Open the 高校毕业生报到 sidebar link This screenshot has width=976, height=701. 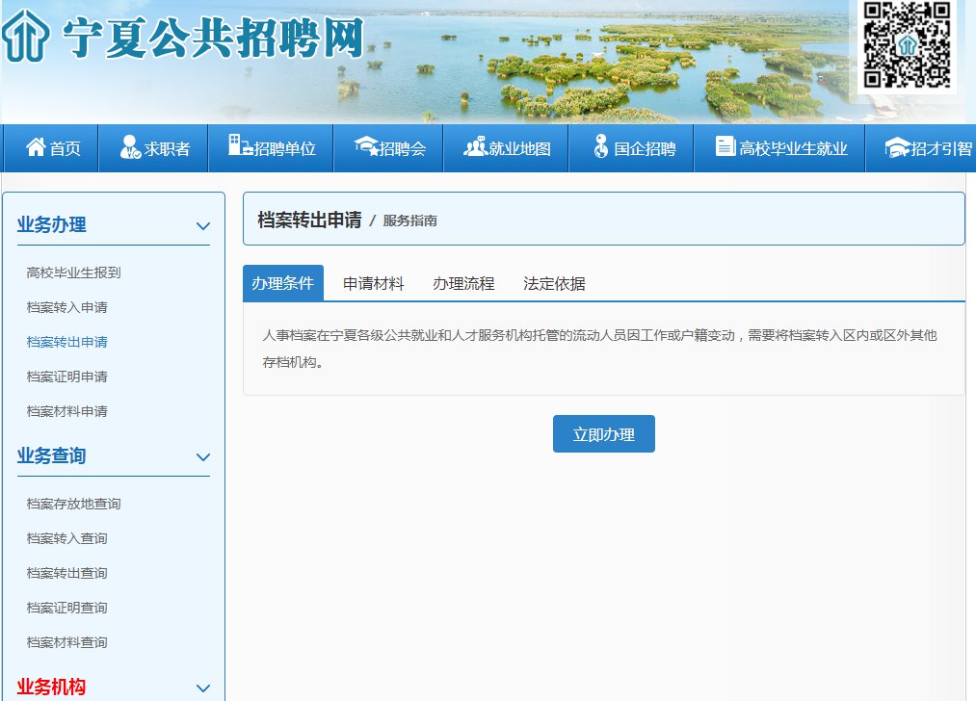[x=74, y=273]
